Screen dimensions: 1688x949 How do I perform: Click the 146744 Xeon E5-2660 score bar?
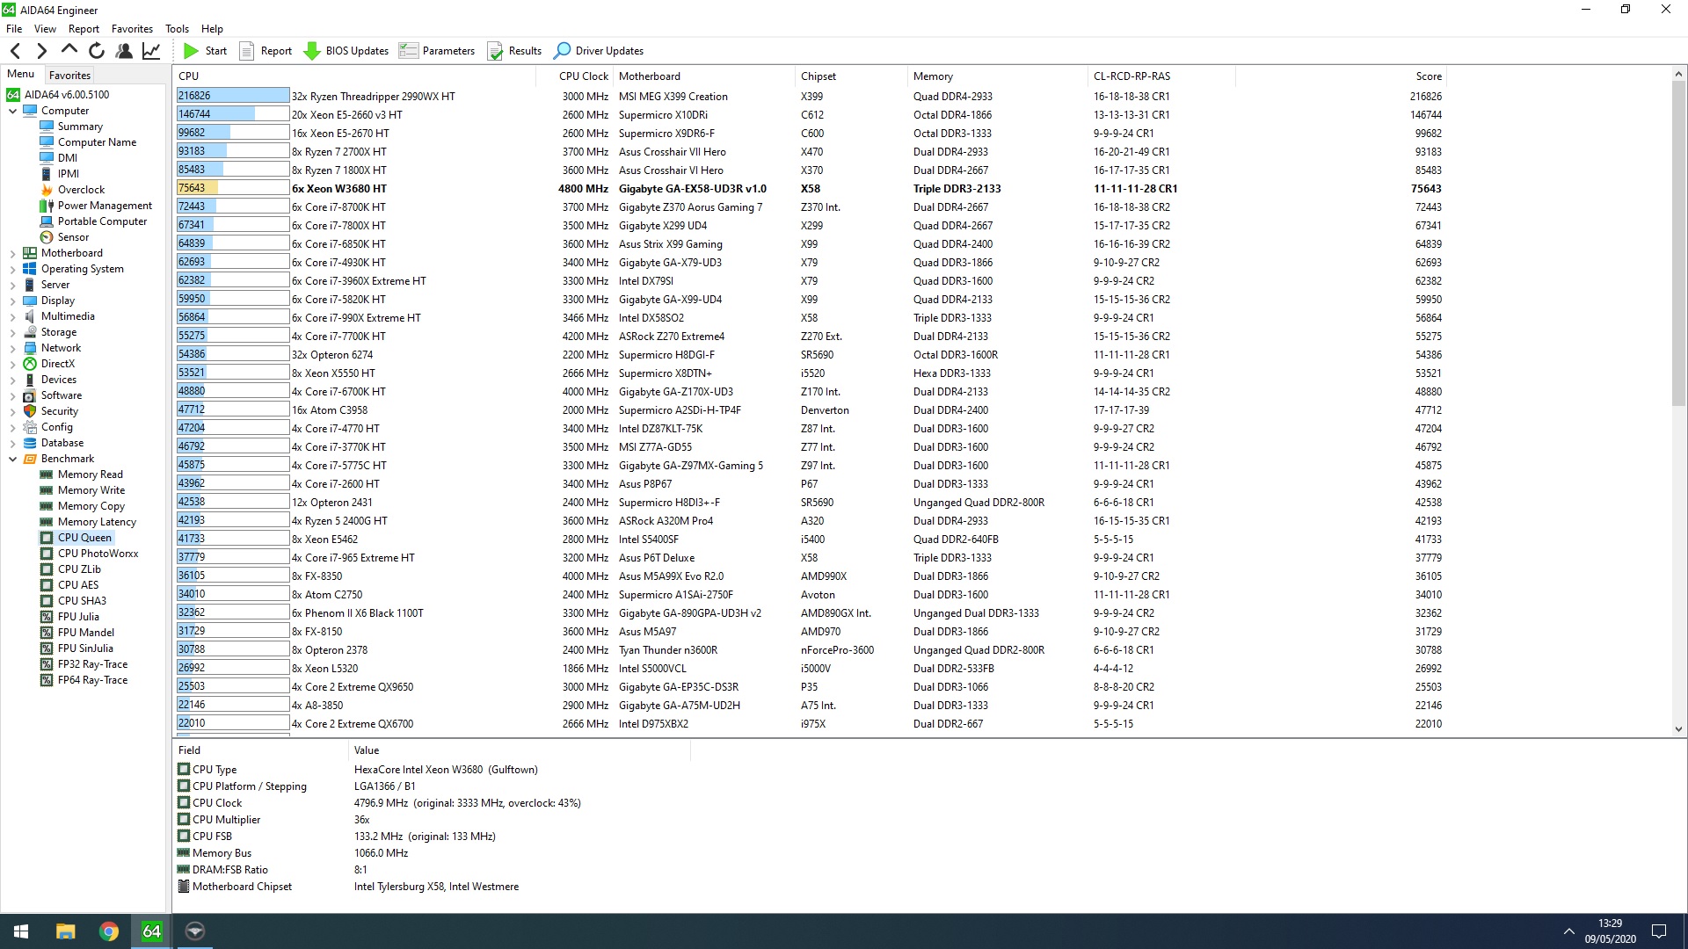tap(233, 114)
